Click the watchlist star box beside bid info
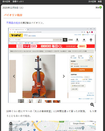Screen dimensions: 105x131 (91, 57)
